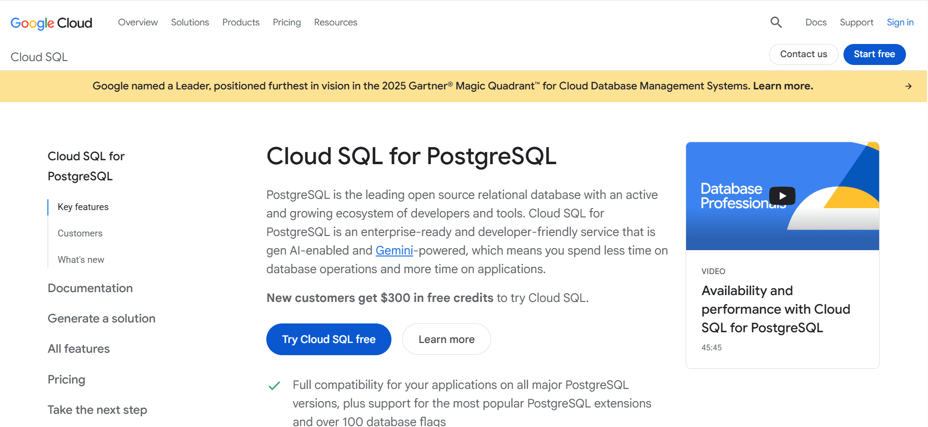
Task: Click the Start free button
Action: (x=874, y=54)
